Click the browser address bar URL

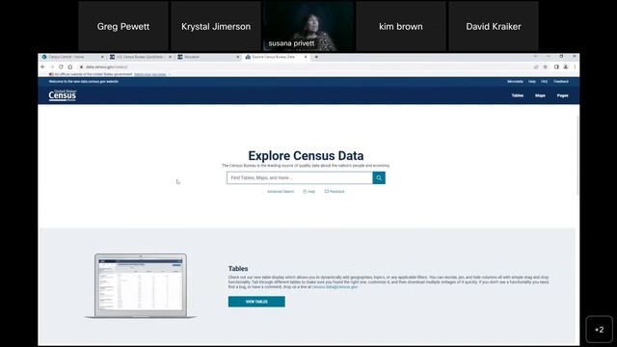tap(107, 67)
